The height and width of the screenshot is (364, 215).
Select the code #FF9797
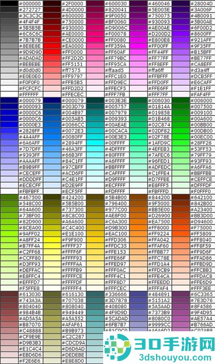[x=72, y=76]
